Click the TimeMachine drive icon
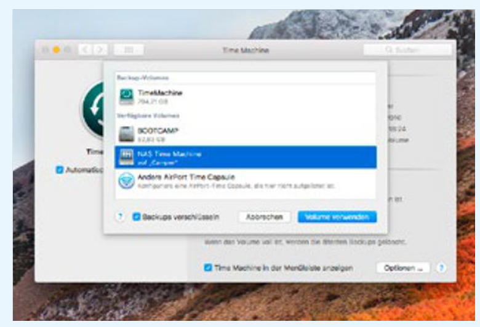 click(126, 97)
